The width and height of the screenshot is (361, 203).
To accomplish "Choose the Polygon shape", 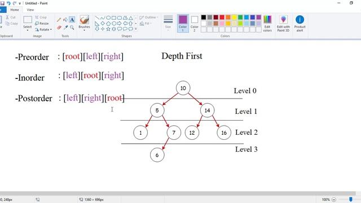I will 125,17.
